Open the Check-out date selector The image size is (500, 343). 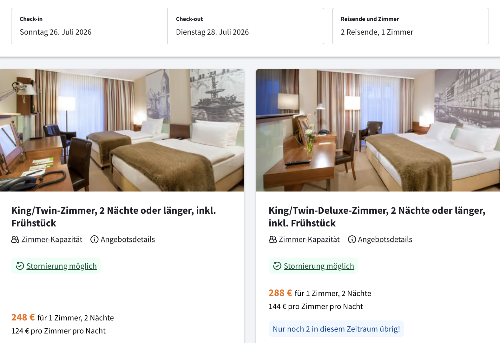pyautogui.click(x=246, y=26)
